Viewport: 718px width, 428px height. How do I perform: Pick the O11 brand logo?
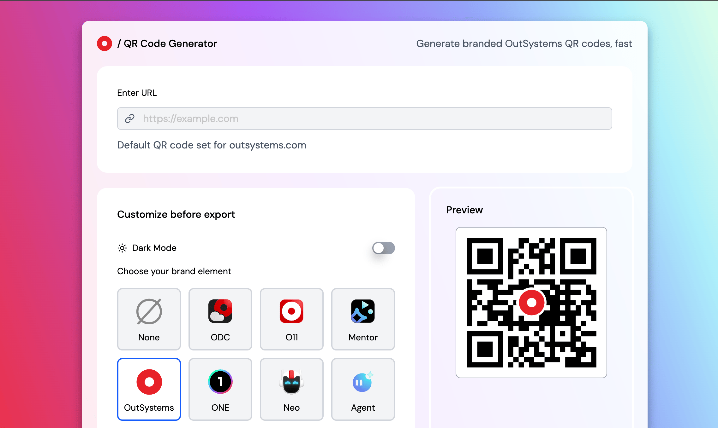(x=291, y=311)
